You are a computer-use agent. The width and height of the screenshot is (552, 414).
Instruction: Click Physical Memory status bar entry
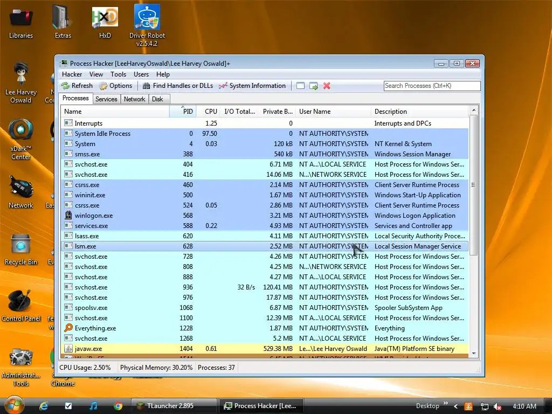[x=156, y=368]
